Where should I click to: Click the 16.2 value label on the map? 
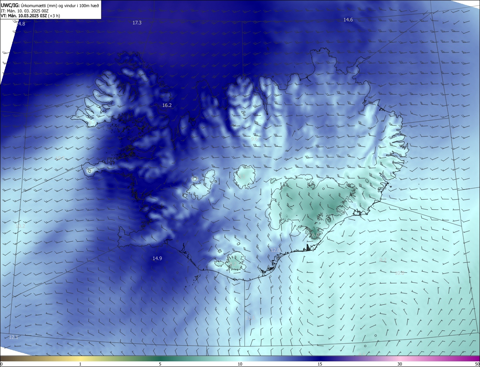tap(167, 105)
